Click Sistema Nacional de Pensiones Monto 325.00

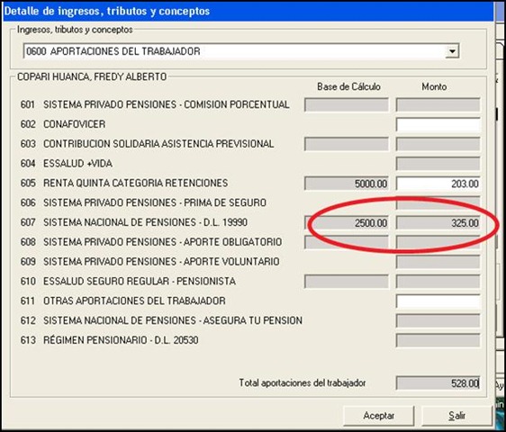pyautogui.click(x=438, y=222)
